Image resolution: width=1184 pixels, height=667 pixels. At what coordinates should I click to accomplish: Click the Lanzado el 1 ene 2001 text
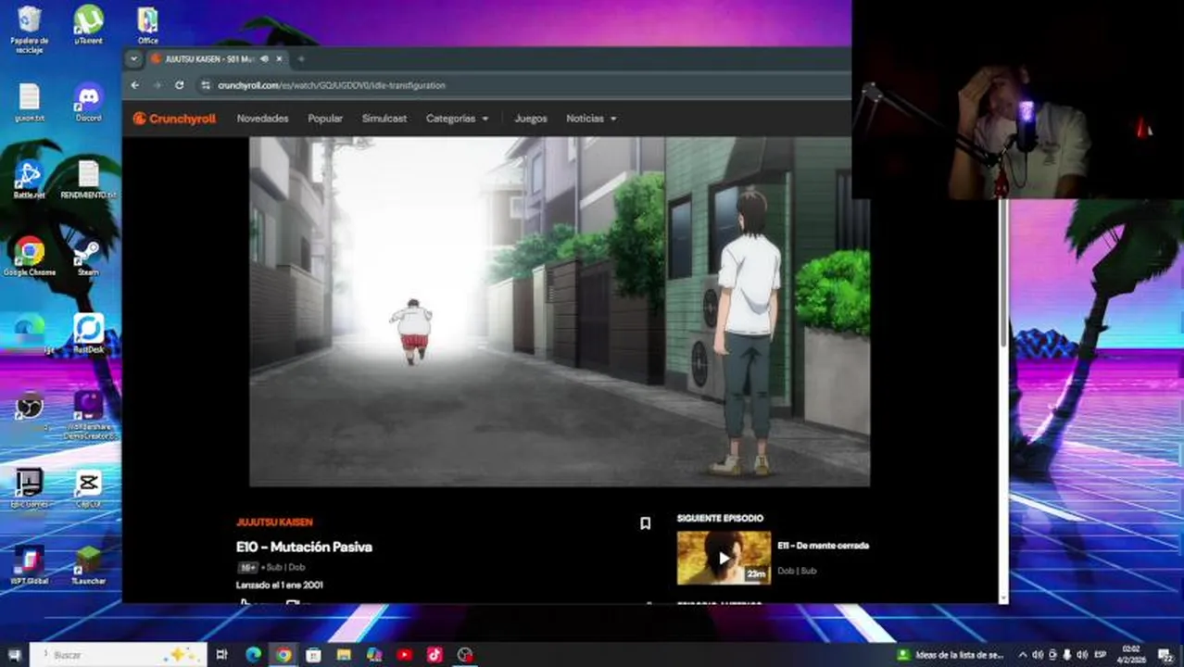tap(279, 585)
